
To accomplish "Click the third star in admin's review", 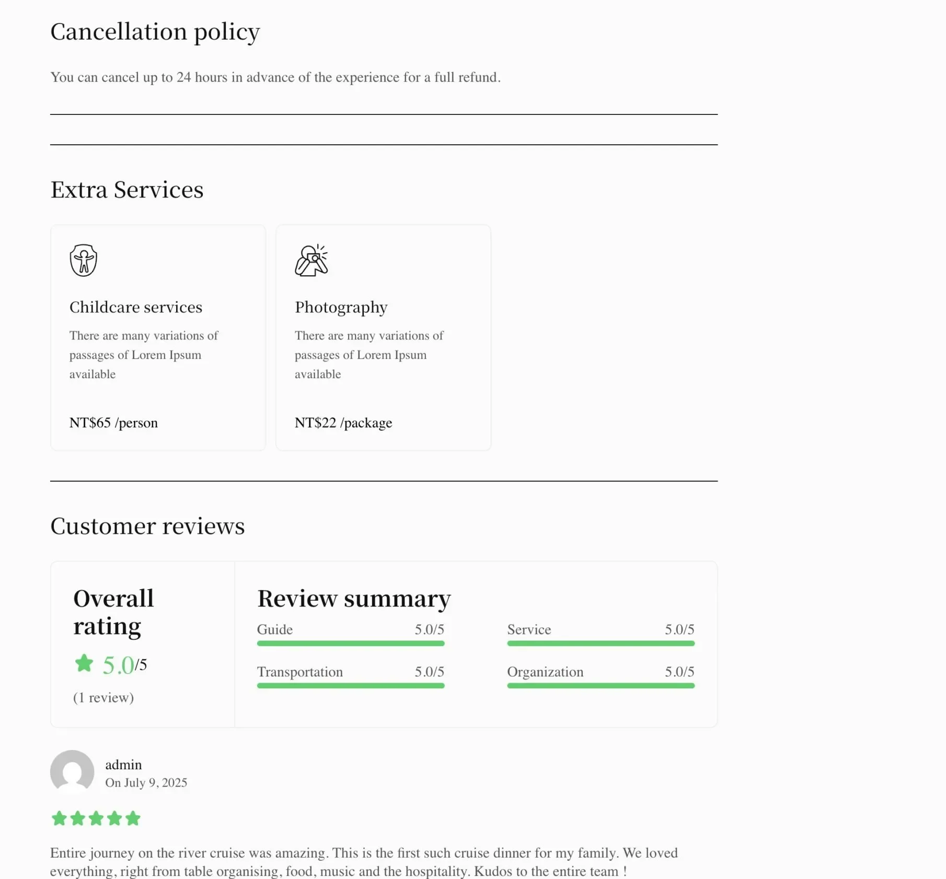I will (96, 818).
